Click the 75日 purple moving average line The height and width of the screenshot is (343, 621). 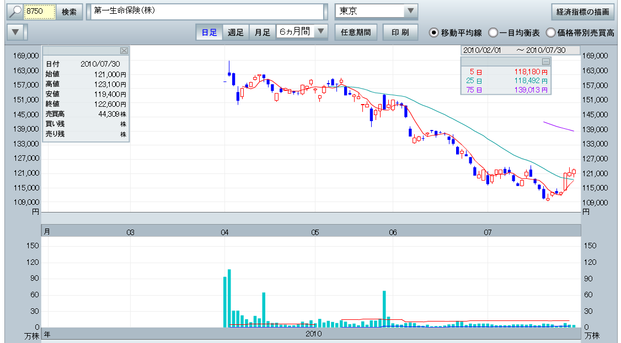coord(558,127)
